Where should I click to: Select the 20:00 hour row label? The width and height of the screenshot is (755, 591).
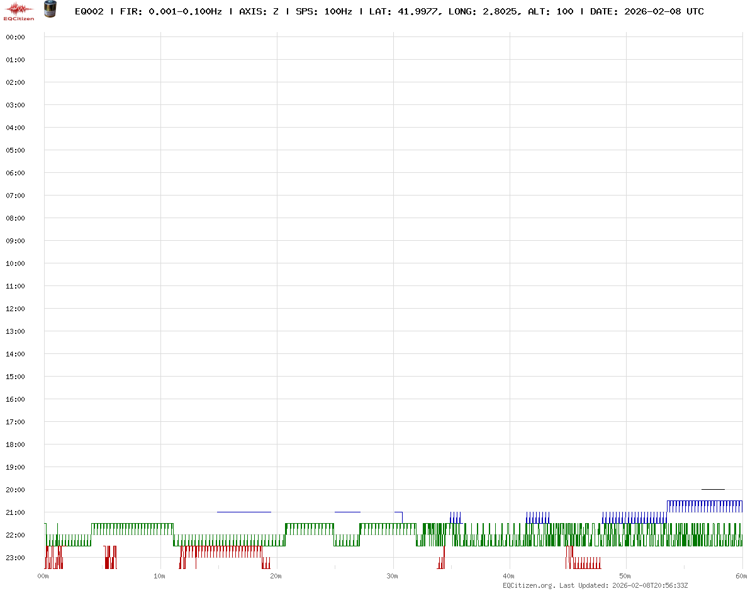pos(14,490)
